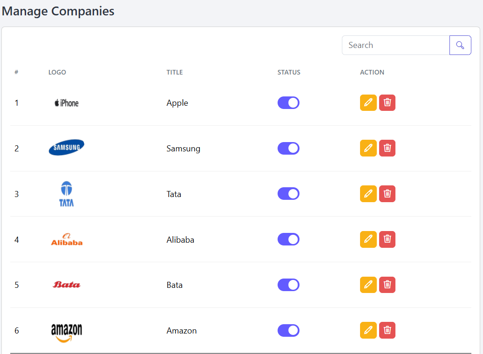Toggle Samsung status switch off
This screenshot has height=354, width=483.
point(289,148)
